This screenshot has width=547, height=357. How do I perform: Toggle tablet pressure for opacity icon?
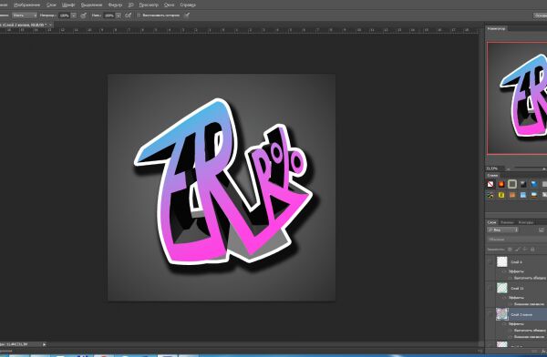83,15
